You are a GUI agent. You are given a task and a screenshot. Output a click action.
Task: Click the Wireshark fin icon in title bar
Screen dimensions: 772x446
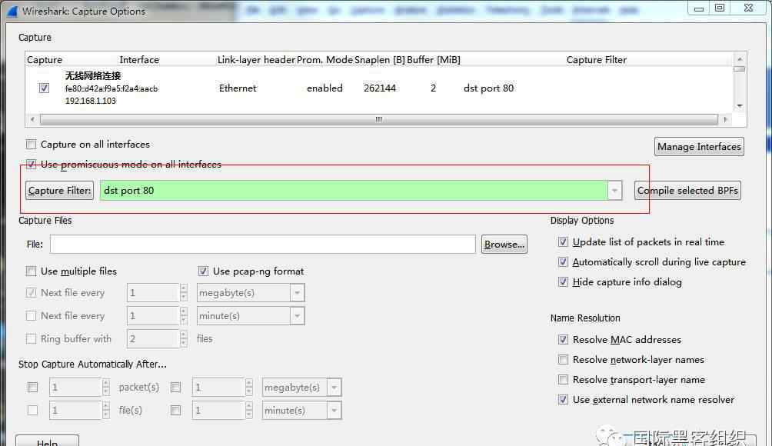click(12, 11)
